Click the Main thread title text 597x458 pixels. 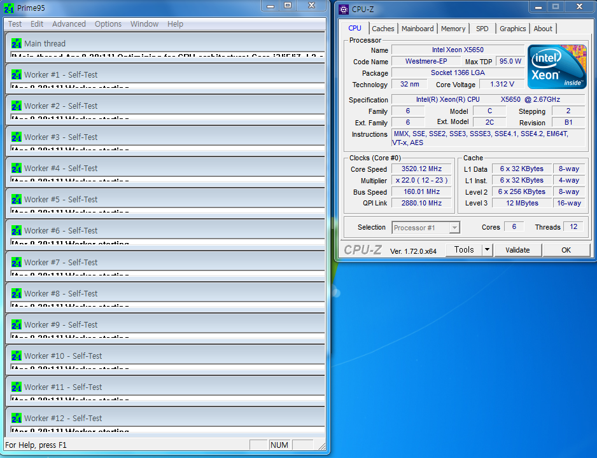click(45, 43)
